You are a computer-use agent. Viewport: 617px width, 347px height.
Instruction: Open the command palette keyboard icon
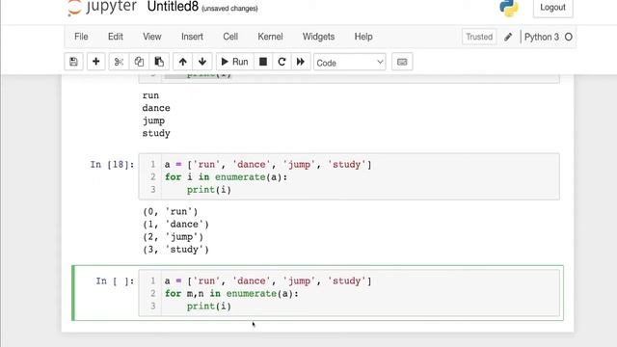402,62
